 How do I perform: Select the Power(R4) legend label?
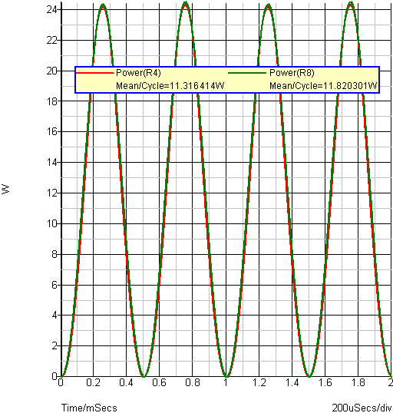[x=138, y=73]
